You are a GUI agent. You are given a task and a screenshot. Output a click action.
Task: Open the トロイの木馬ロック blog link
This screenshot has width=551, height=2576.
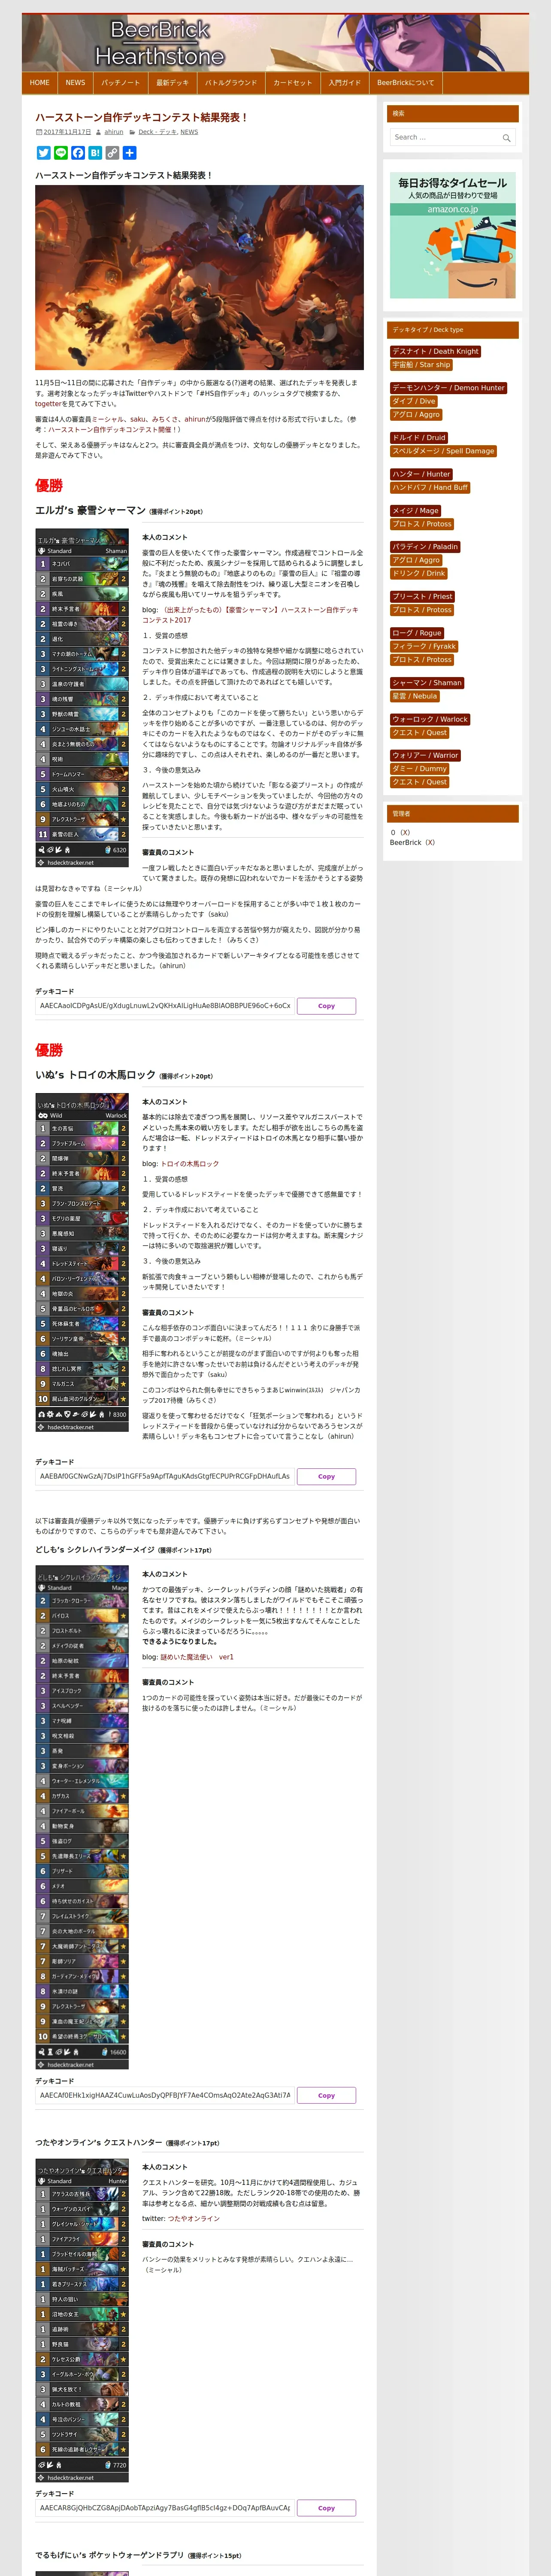[190, 1164]
